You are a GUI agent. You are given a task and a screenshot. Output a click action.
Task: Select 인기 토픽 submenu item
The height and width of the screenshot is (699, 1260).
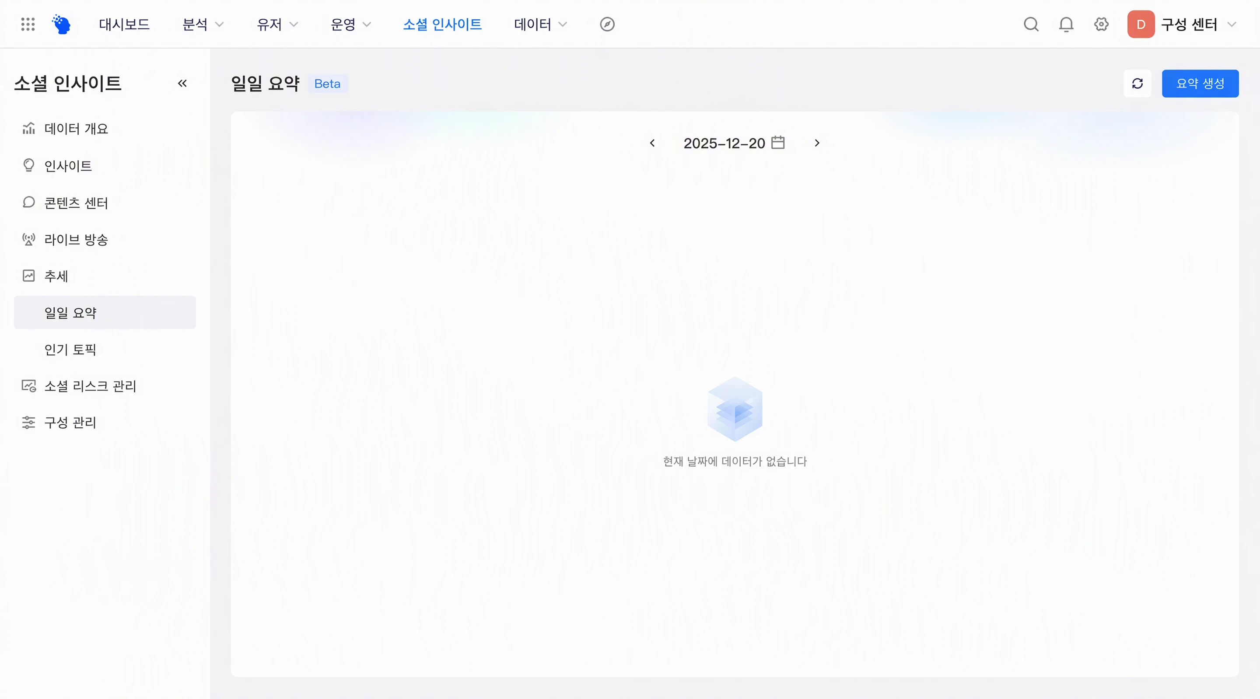[105, 349]
